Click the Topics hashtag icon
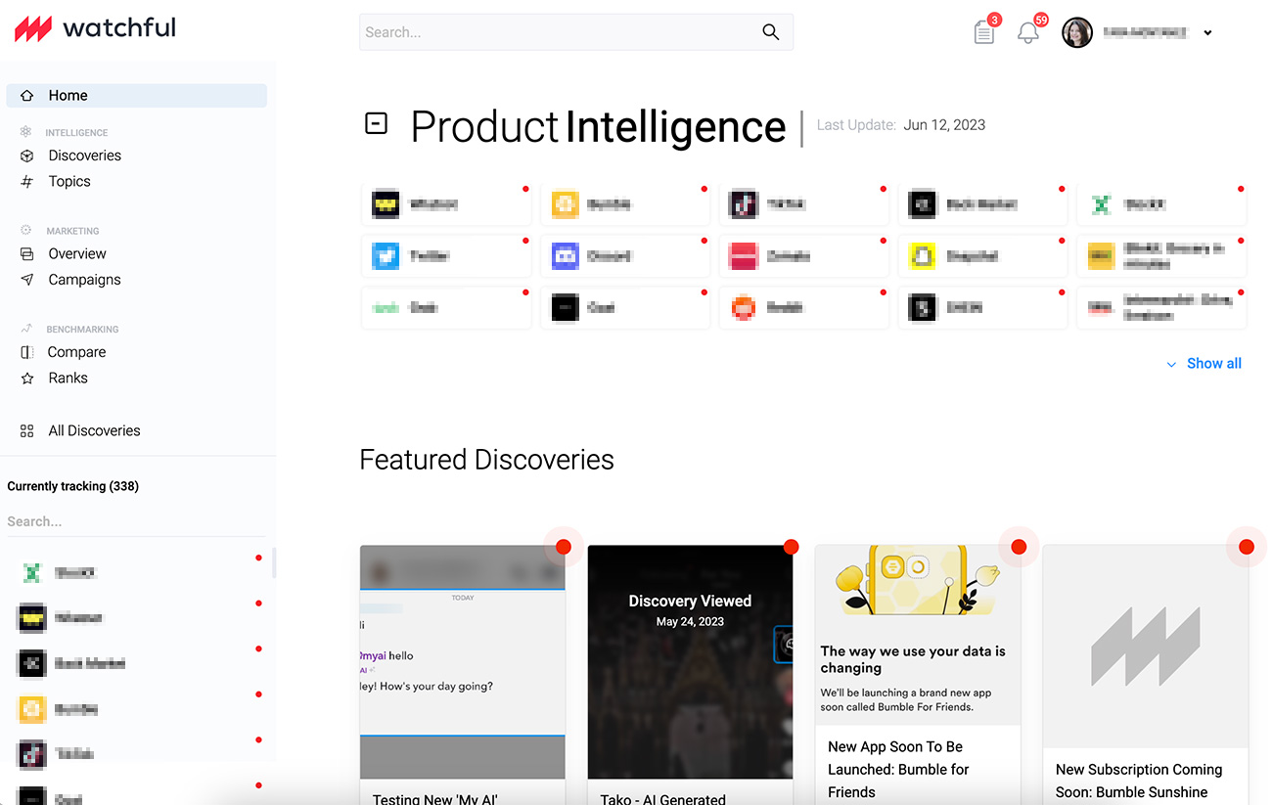Image resolution: width=1272 pixels, height=805 pixels. point(27,182)
